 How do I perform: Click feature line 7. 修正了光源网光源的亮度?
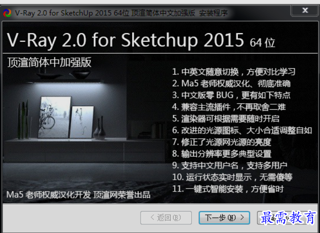pos(222,142)
